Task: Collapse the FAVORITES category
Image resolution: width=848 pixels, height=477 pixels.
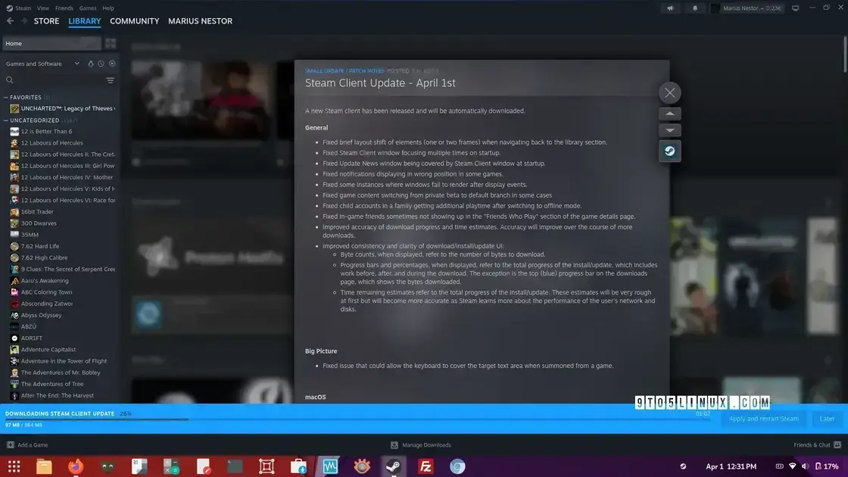Action: pos(6,98)
